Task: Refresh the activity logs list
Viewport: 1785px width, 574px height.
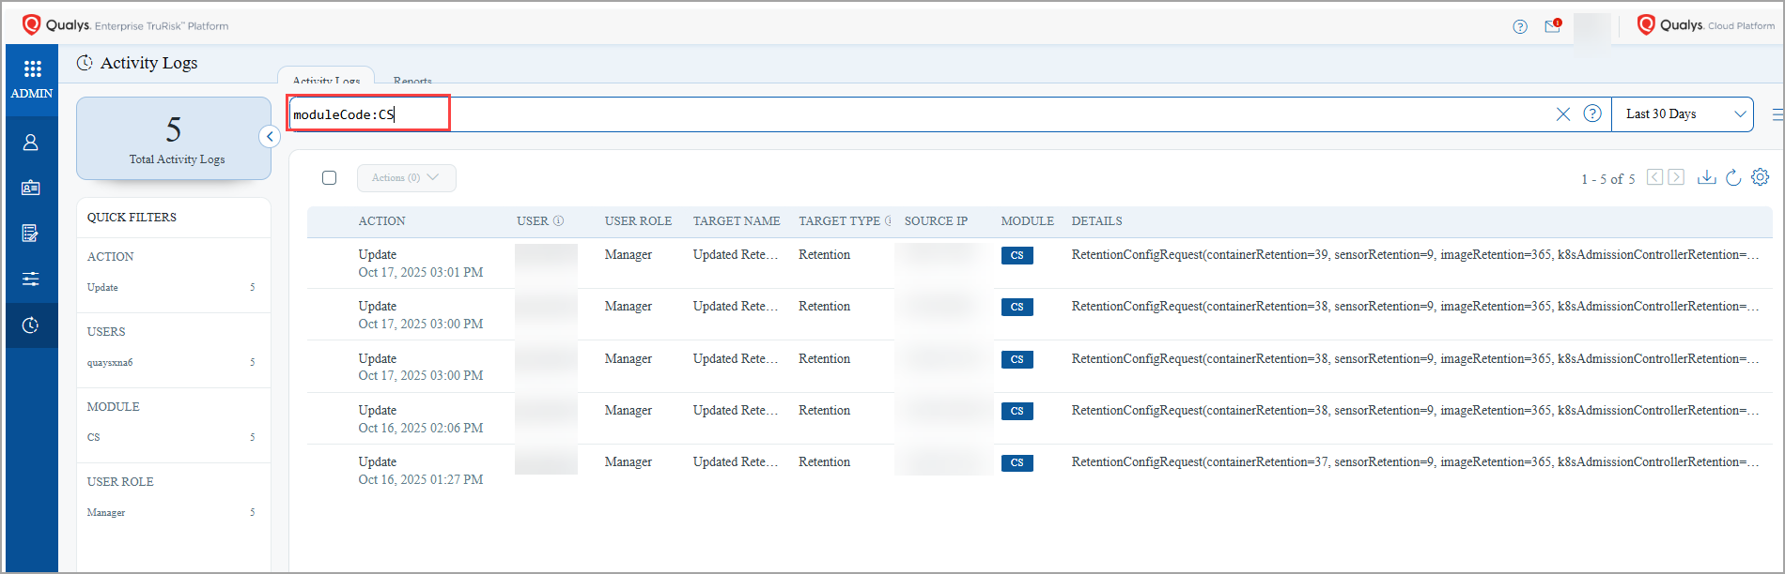Action: (1733, 177)
